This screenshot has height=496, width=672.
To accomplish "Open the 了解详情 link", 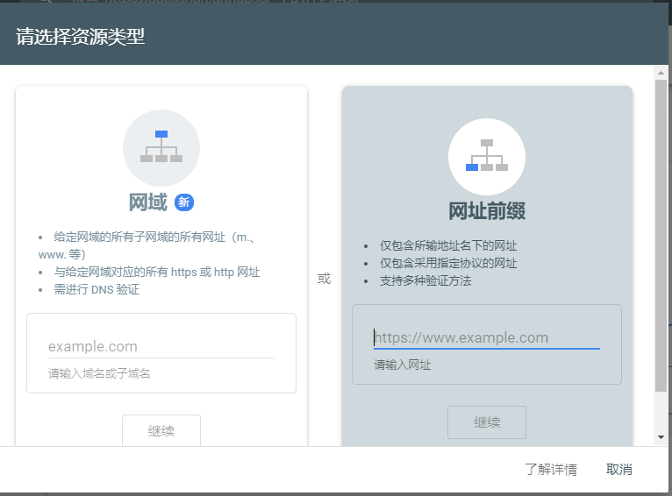I will coord(551,470).
